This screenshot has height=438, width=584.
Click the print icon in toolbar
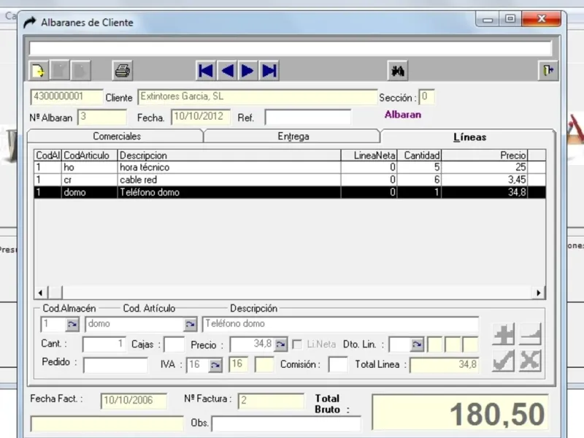[123, 71]
